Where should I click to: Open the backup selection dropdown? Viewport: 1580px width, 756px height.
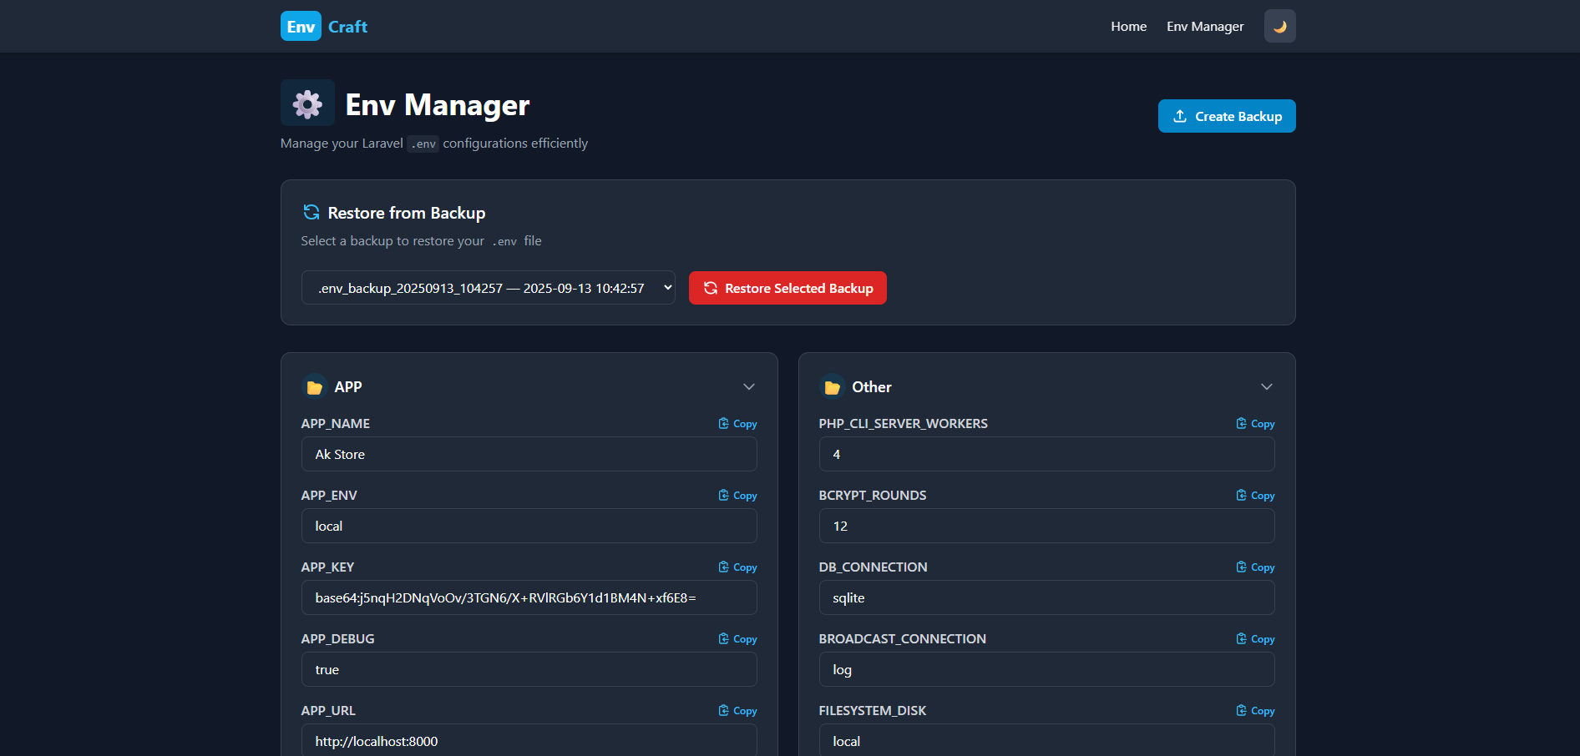click(488, 287)
